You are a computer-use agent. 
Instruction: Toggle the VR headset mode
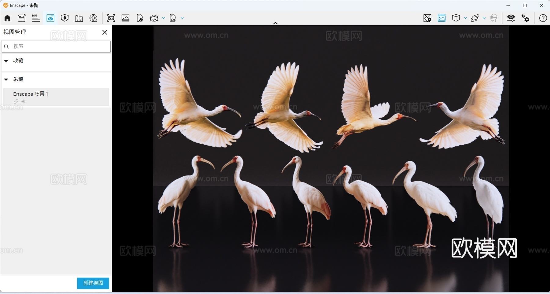(493, 18)
